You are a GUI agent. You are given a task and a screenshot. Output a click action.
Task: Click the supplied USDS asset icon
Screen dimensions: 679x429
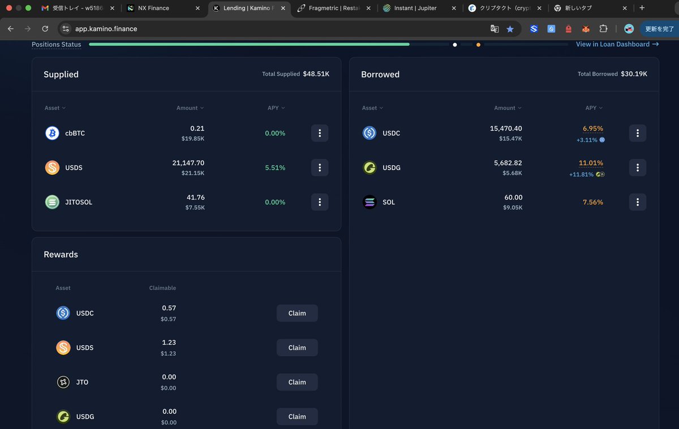click(x=52, y=167)
